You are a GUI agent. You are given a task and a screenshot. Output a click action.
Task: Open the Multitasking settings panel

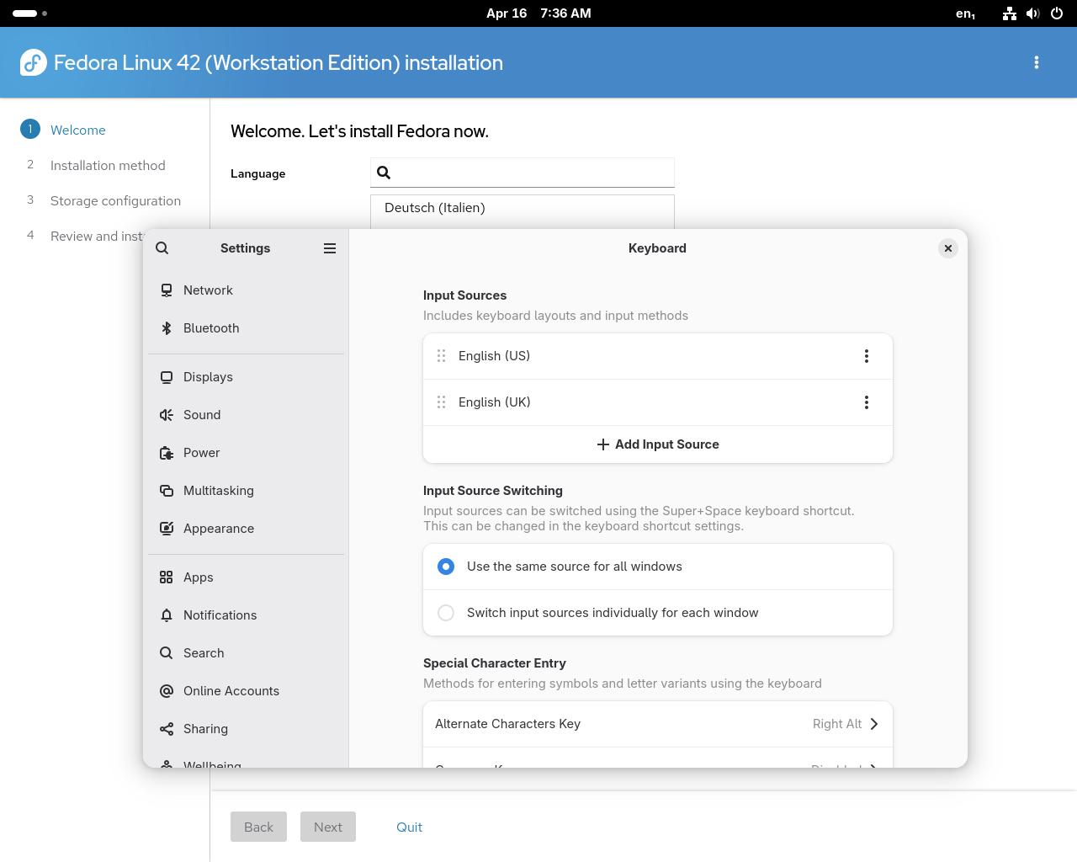(246, 491)
